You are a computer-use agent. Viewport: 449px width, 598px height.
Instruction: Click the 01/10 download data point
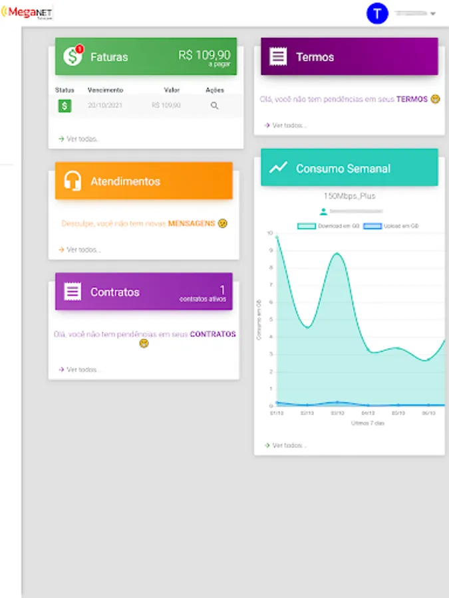coord(277,237)
